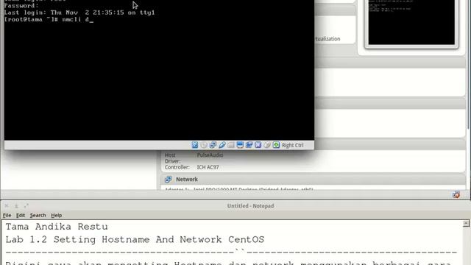The image size is (471, 265).
Task: Select the 'ICH AC97' controller value
Action: coord(208,167)
